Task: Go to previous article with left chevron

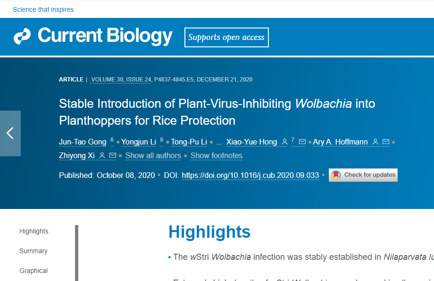Action: (10, 133)
